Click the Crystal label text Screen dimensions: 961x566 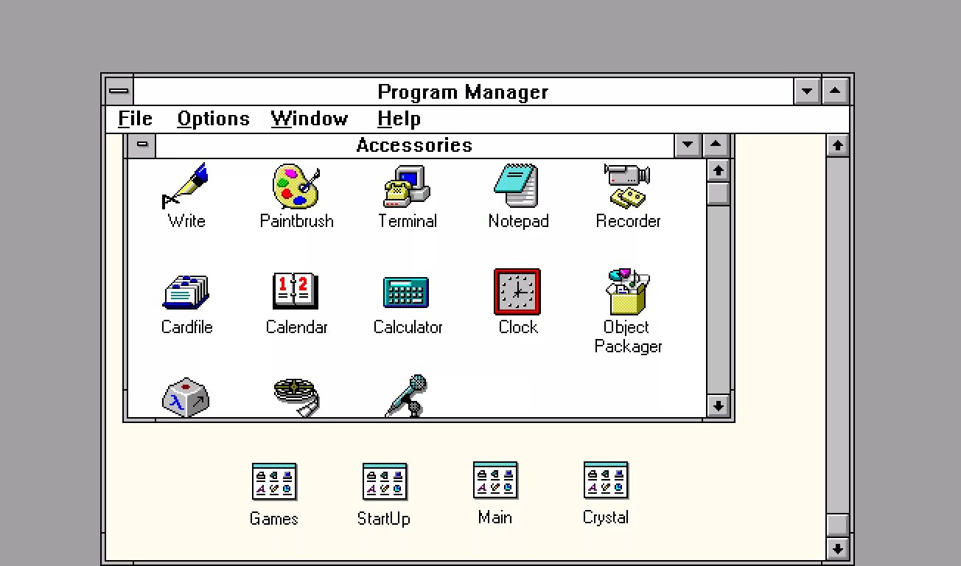[x=606, y=517]
